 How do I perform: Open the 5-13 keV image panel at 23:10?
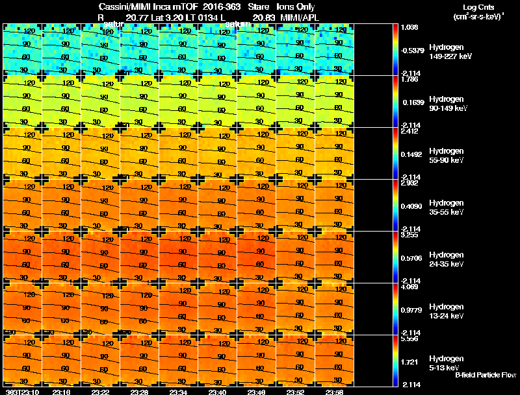point(22,361)
